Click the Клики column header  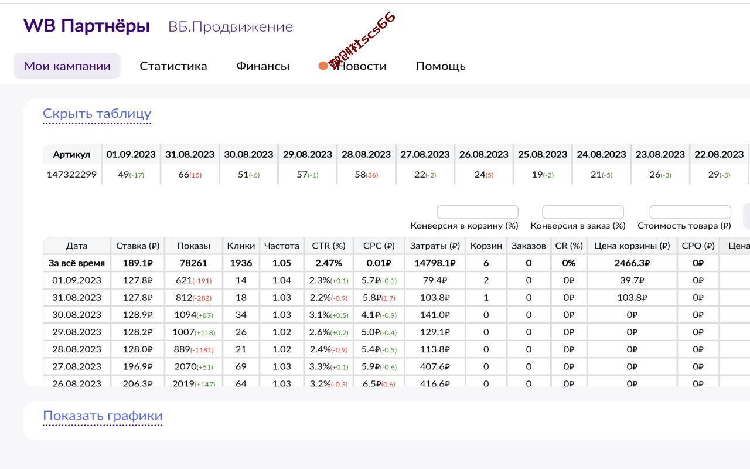point(241,246)
